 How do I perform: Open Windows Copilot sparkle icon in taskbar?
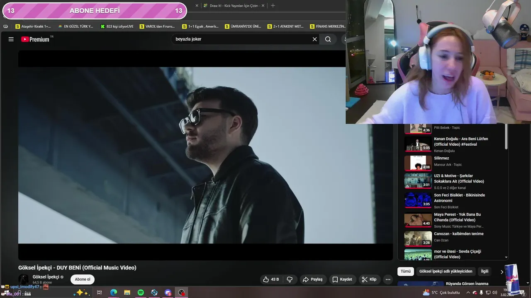point(80,292)
